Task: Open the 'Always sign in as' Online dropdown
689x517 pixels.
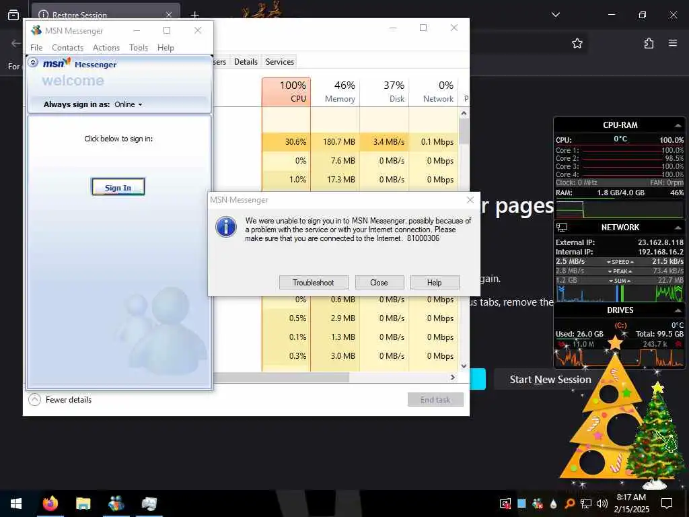Action: [x=129, y=104]
